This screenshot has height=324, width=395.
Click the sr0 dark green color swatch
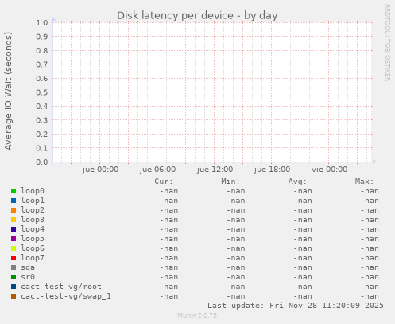coord(14,277)
